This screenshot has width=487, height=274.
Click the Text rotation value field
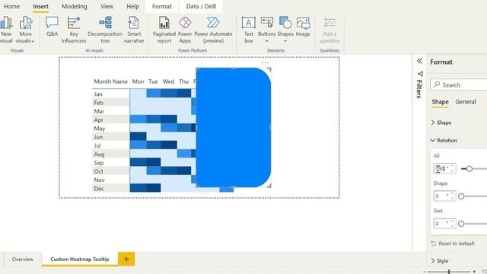coord(444,223)
